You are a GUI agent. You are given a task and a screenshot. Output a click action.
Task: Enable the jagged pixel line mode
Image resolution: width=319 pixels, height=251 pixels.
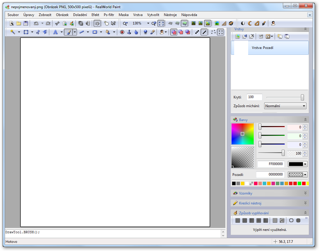coord(197,32)
